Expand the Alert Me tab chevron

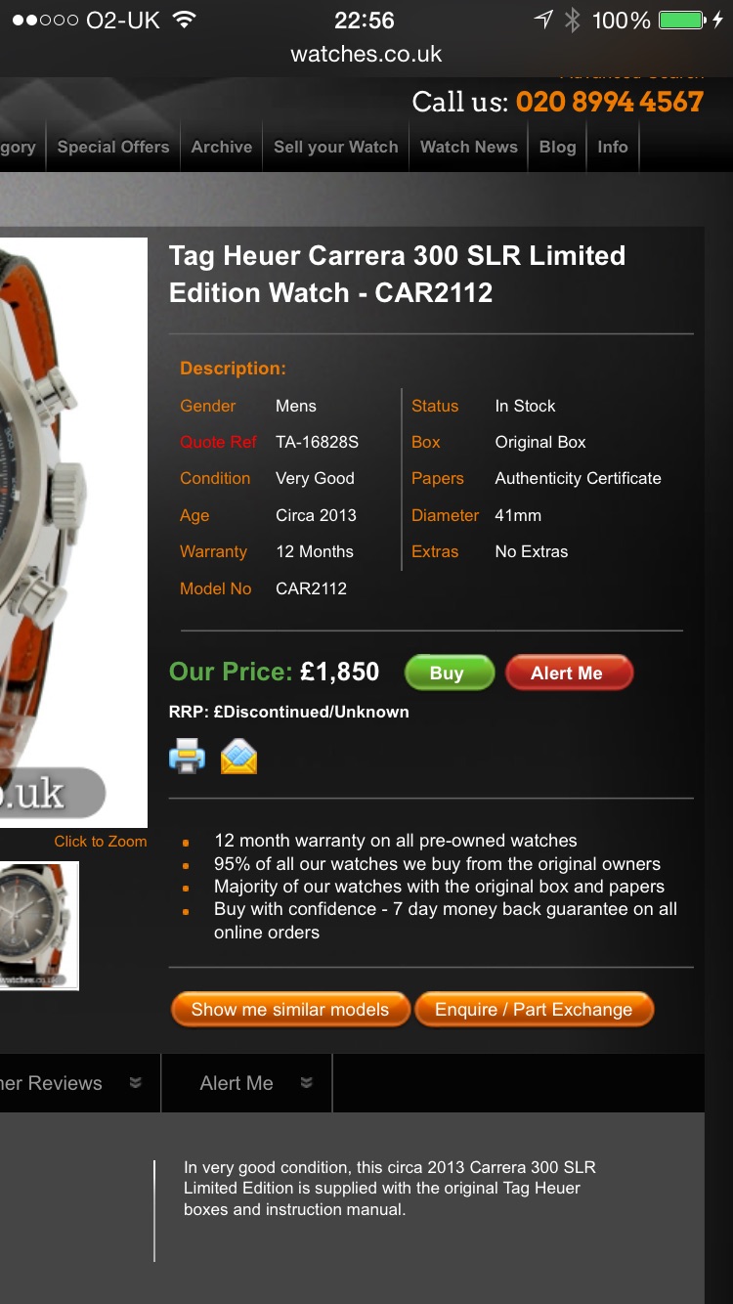[307, 1082]
